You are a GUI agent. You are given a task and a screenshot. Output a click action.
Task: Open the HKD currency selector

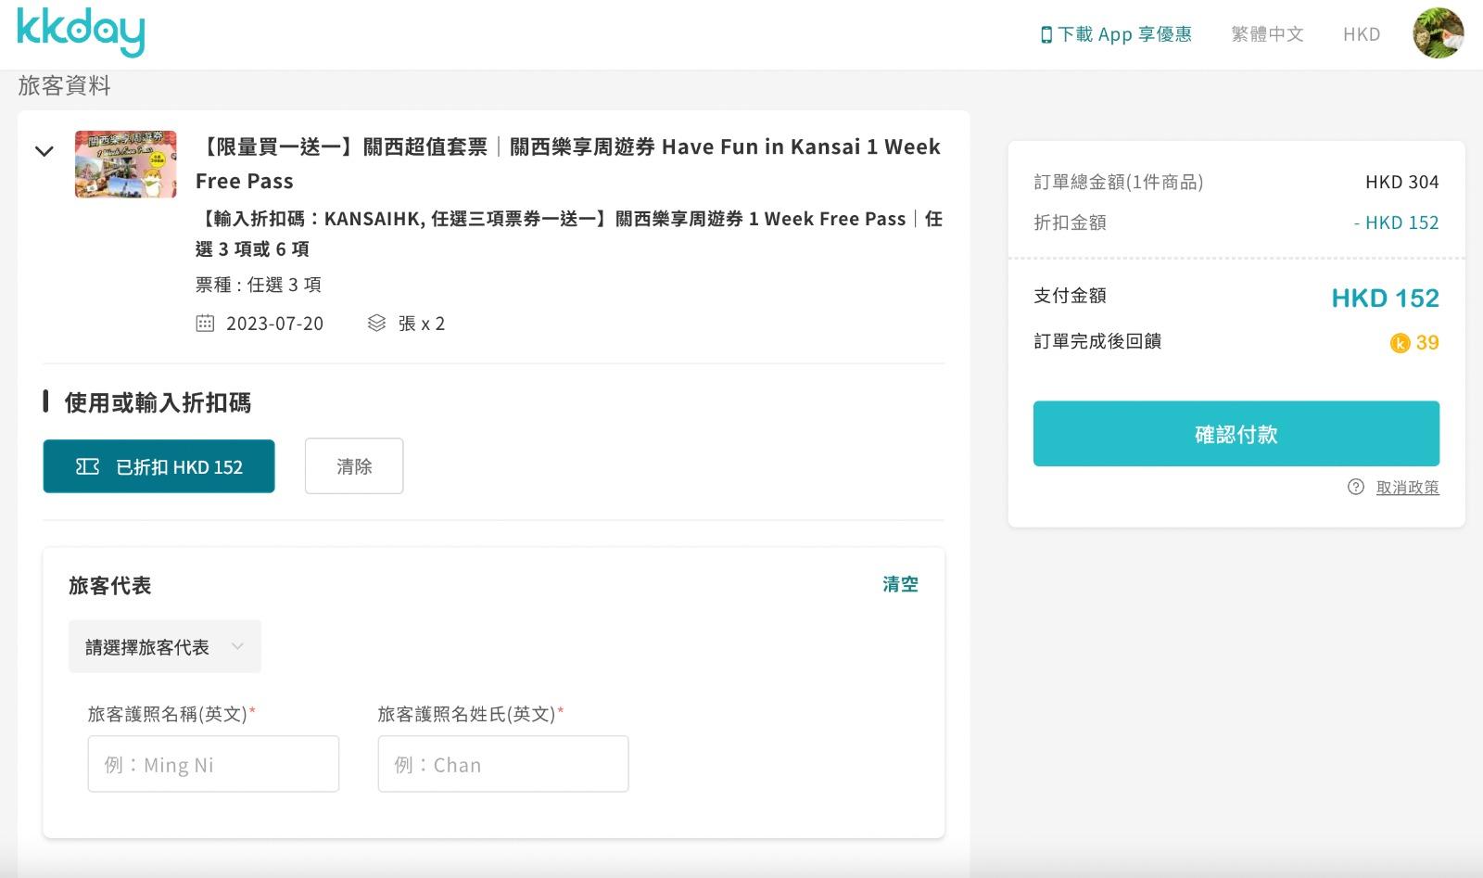coord(1361,34)
